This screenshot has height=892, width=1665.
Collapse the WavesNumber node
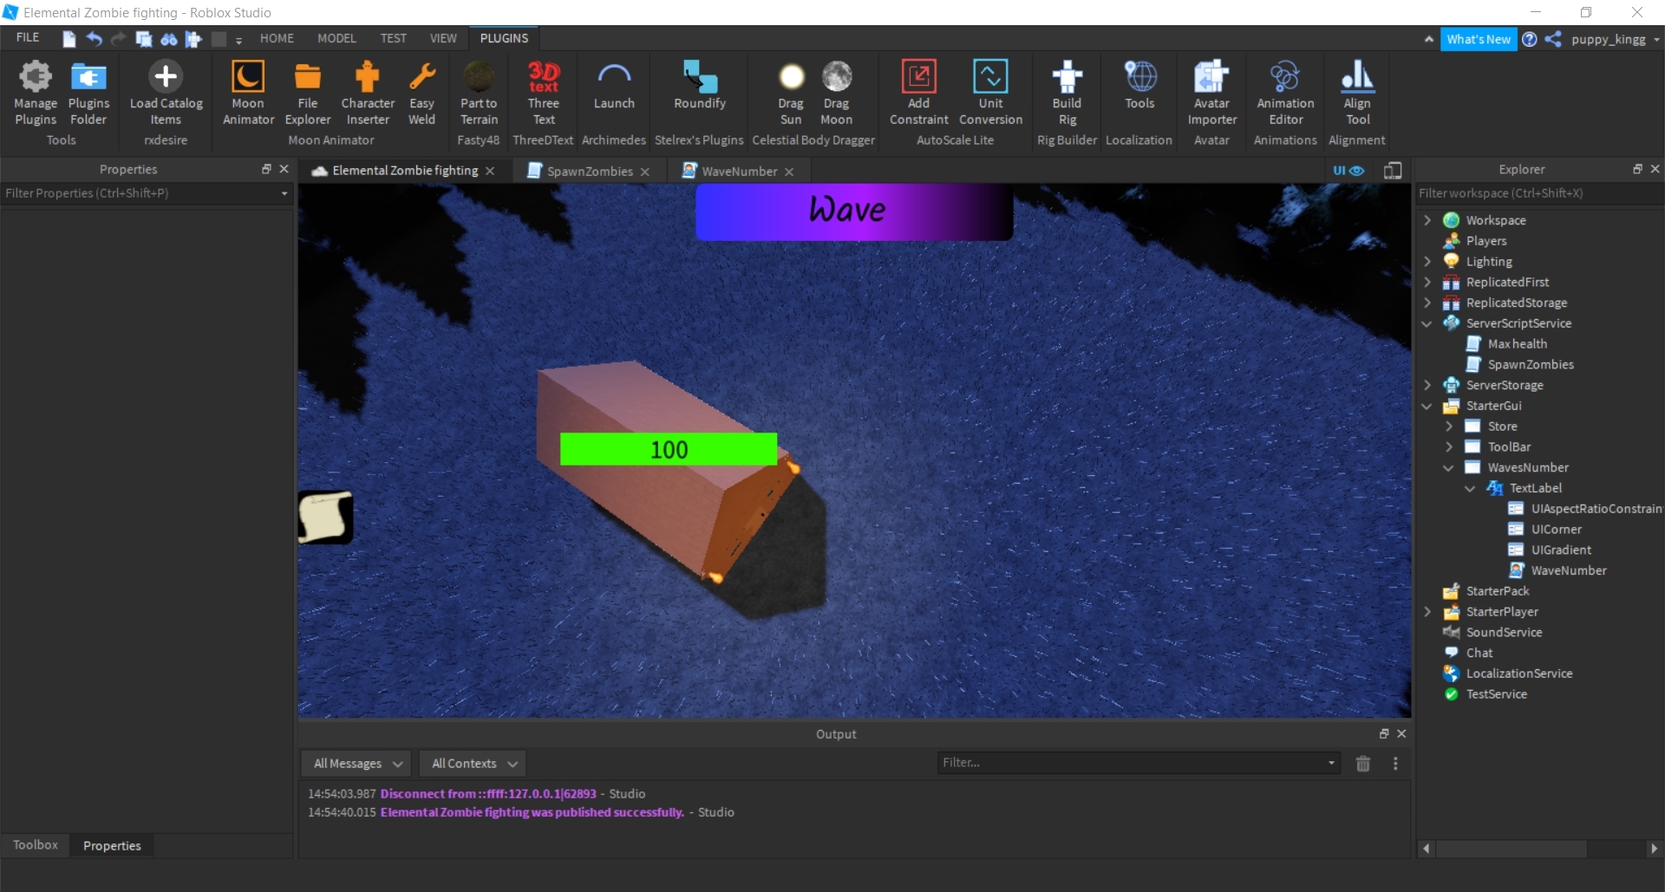1449,468
